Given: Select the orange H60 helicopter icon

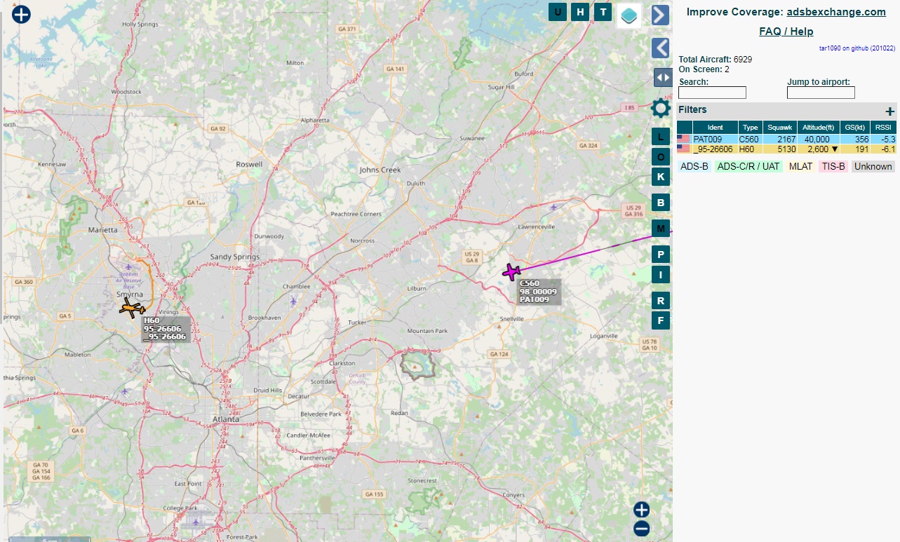Looking at the screenshot, I should point(131,308).
